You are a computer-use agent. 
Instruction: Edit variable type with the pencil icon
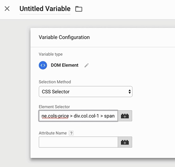(x=87, y=65)
